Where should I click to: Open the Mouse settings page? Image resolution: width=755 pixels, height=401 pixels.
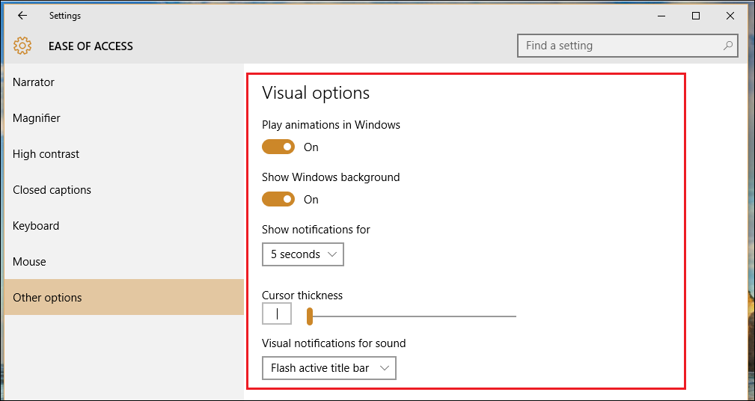(29, 262)
